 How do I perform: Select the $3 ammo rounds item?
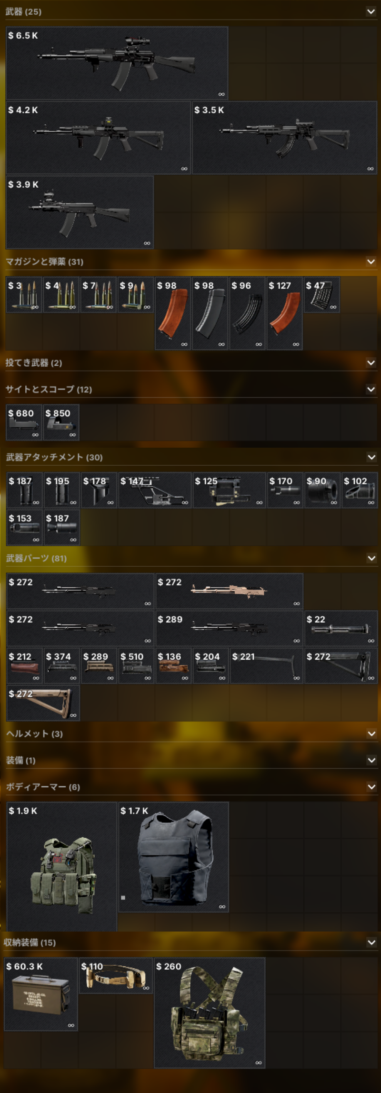(24, 294)
